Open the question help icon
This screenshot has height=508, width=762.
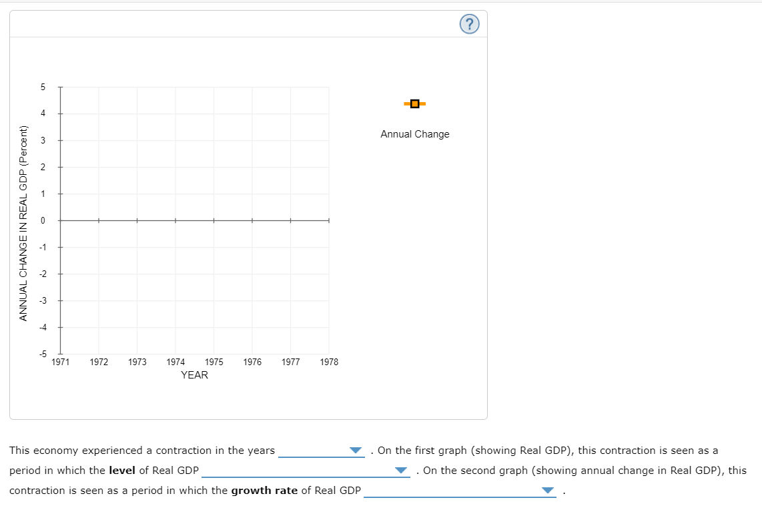click(469, 23)
